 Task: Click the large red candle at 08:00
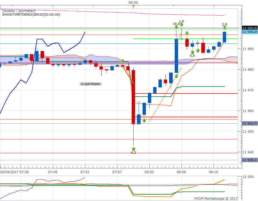point(133,97)
